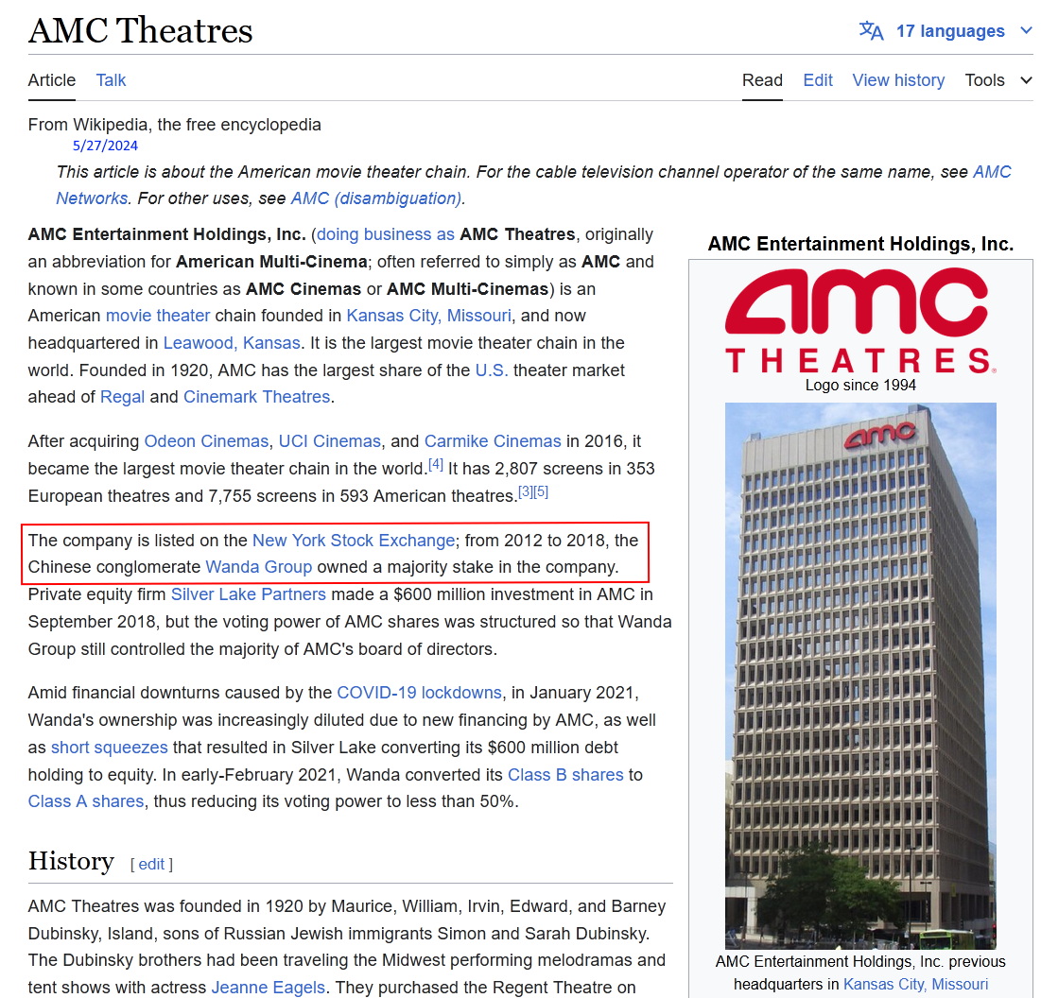Click the AMC Theatres page title
Screen dimensions: 1041x998
[x=140, y=30]
